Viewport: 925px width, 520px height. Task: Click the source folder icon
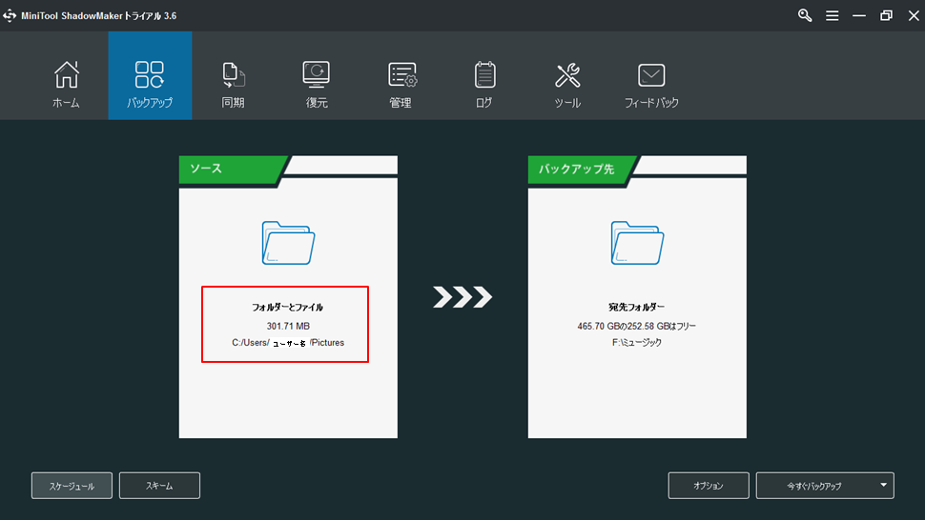(x=289, y=243)
